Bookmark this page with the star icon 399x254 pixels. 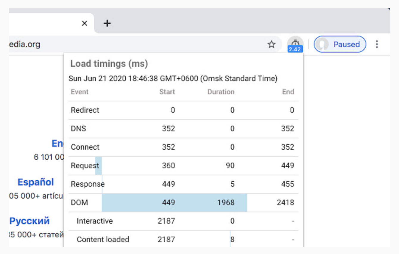(x=271, y=45)
